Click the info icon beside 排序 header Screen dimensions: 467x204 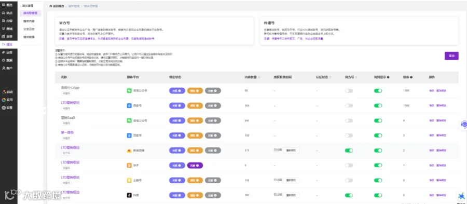pyautogui.click(x=411, y=77)
